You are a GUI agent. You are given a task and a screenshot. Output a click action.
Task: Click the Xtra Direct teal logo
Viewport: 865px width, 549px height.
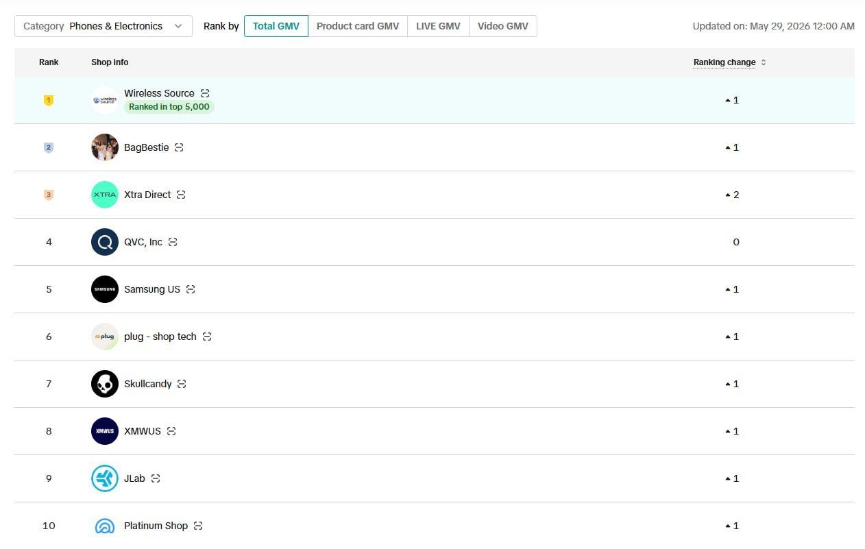105,195
